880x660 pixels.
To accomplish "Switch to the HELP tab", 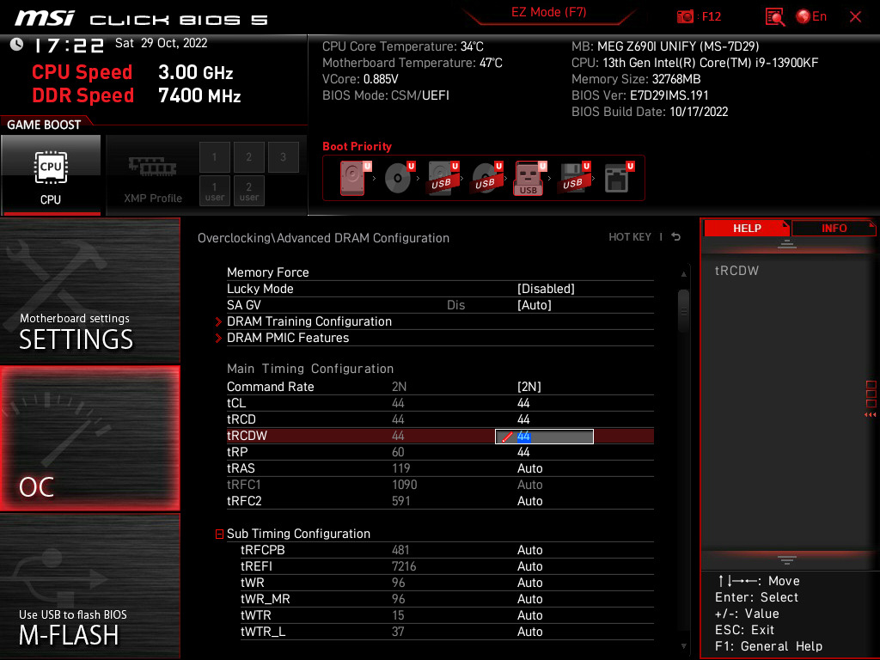I will point(747,229).
